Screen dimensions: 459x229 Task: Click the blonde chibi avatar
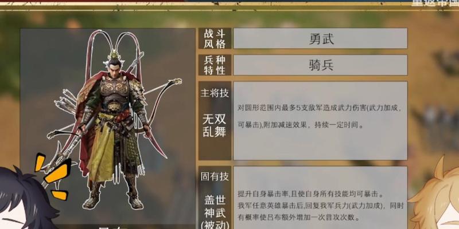point(435,197)
